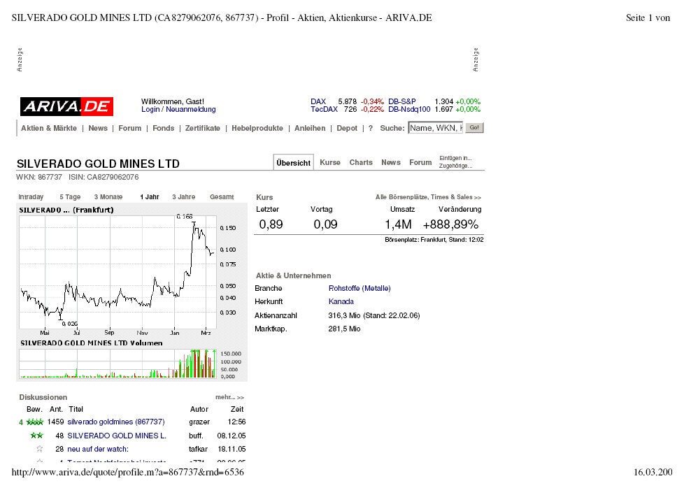Viewport: 691px width, 488px height.
Task: Click the Börsenplatz: Frankfurt, Stand: 12:02 note
Action: click(434, 240)
